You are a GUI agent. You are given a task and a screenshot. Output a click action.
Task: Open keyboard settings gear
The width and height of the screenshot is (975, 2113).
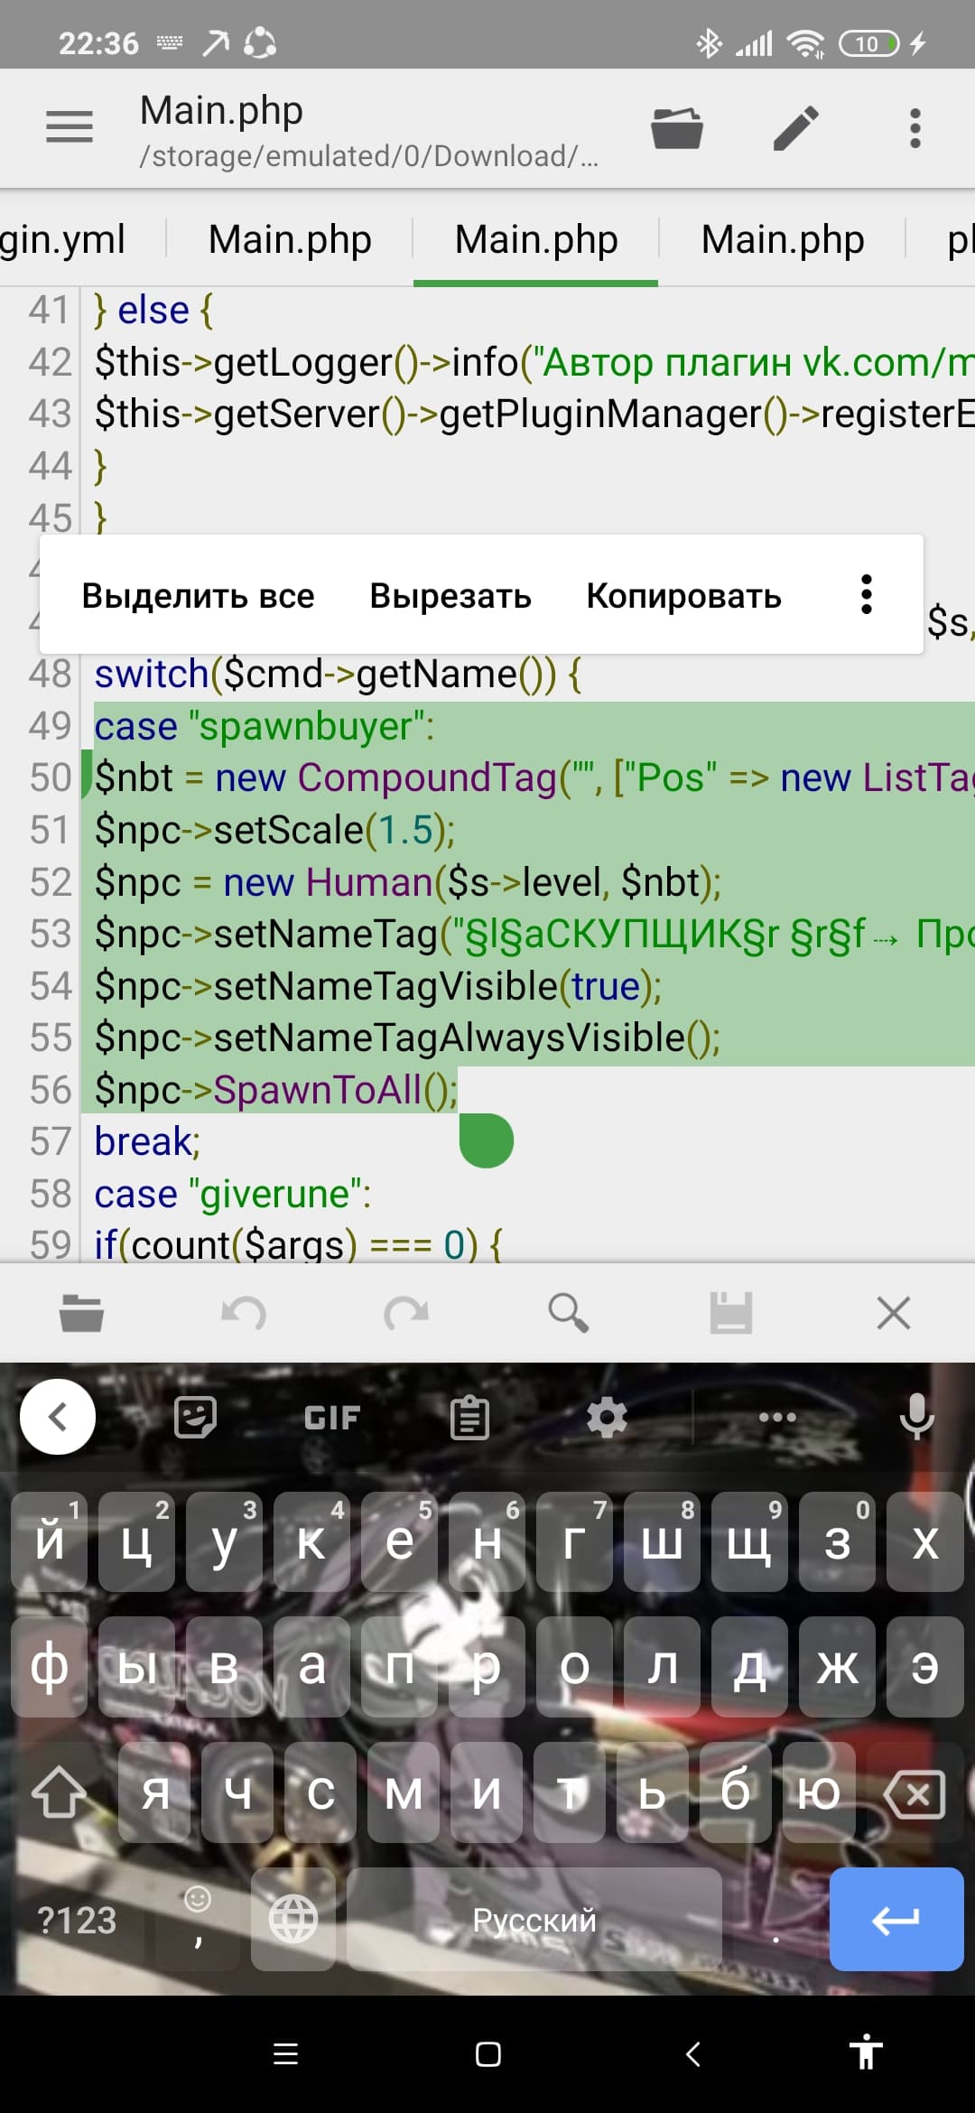click(607, 1417)
